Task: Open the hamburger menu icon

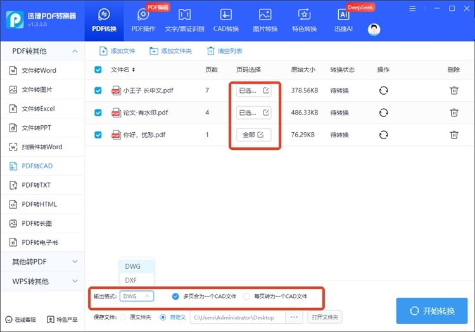Action: click(x=412, y=9)
